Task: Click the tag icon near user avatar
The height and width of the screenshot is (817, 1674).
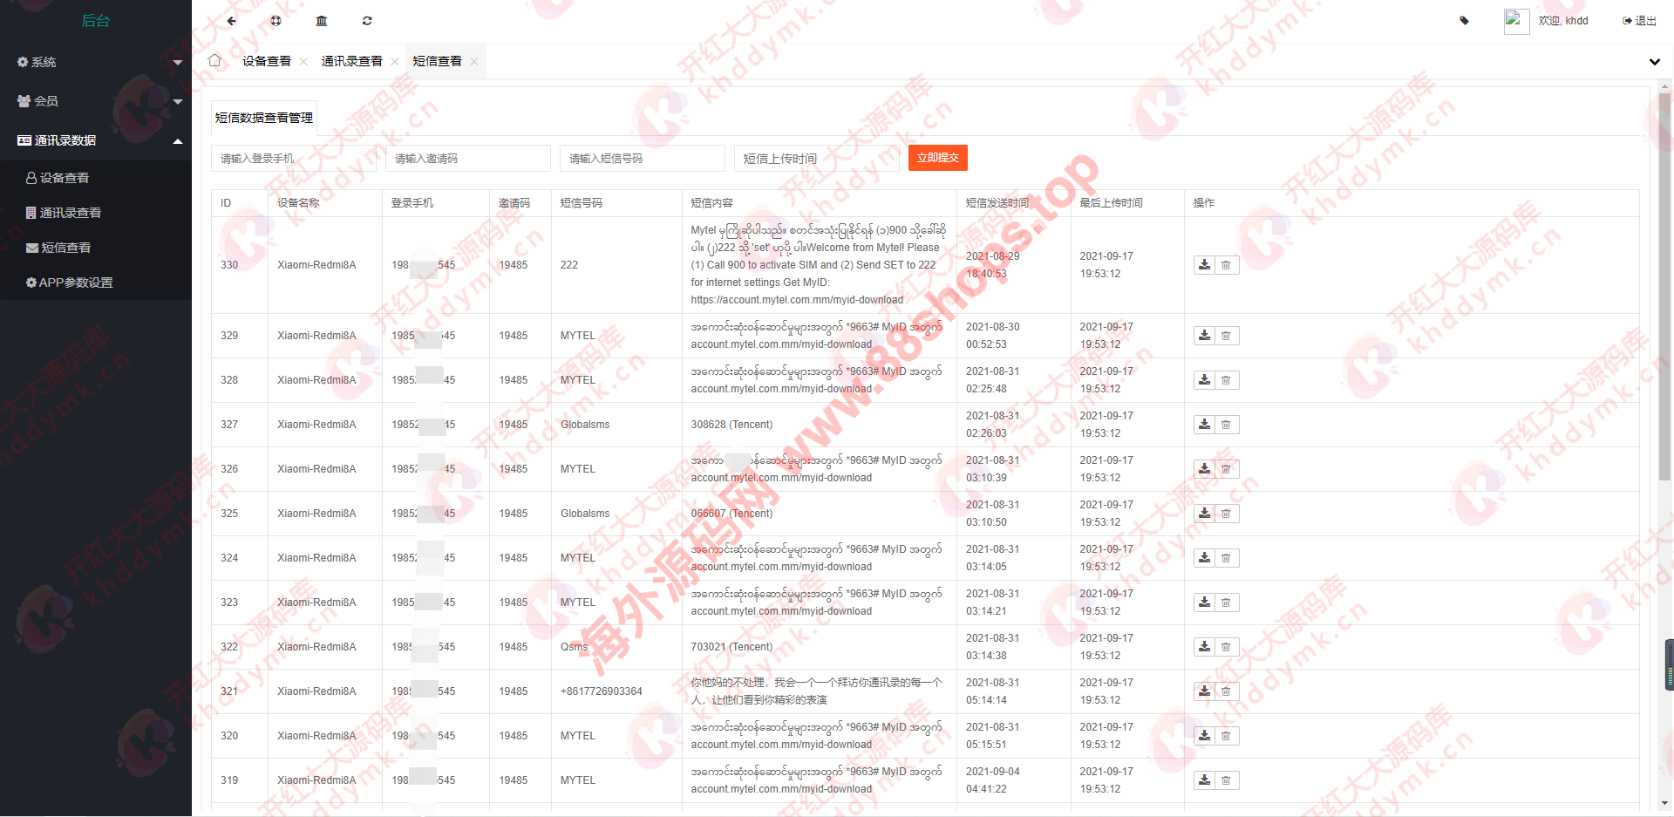Action: (1464, 21)
